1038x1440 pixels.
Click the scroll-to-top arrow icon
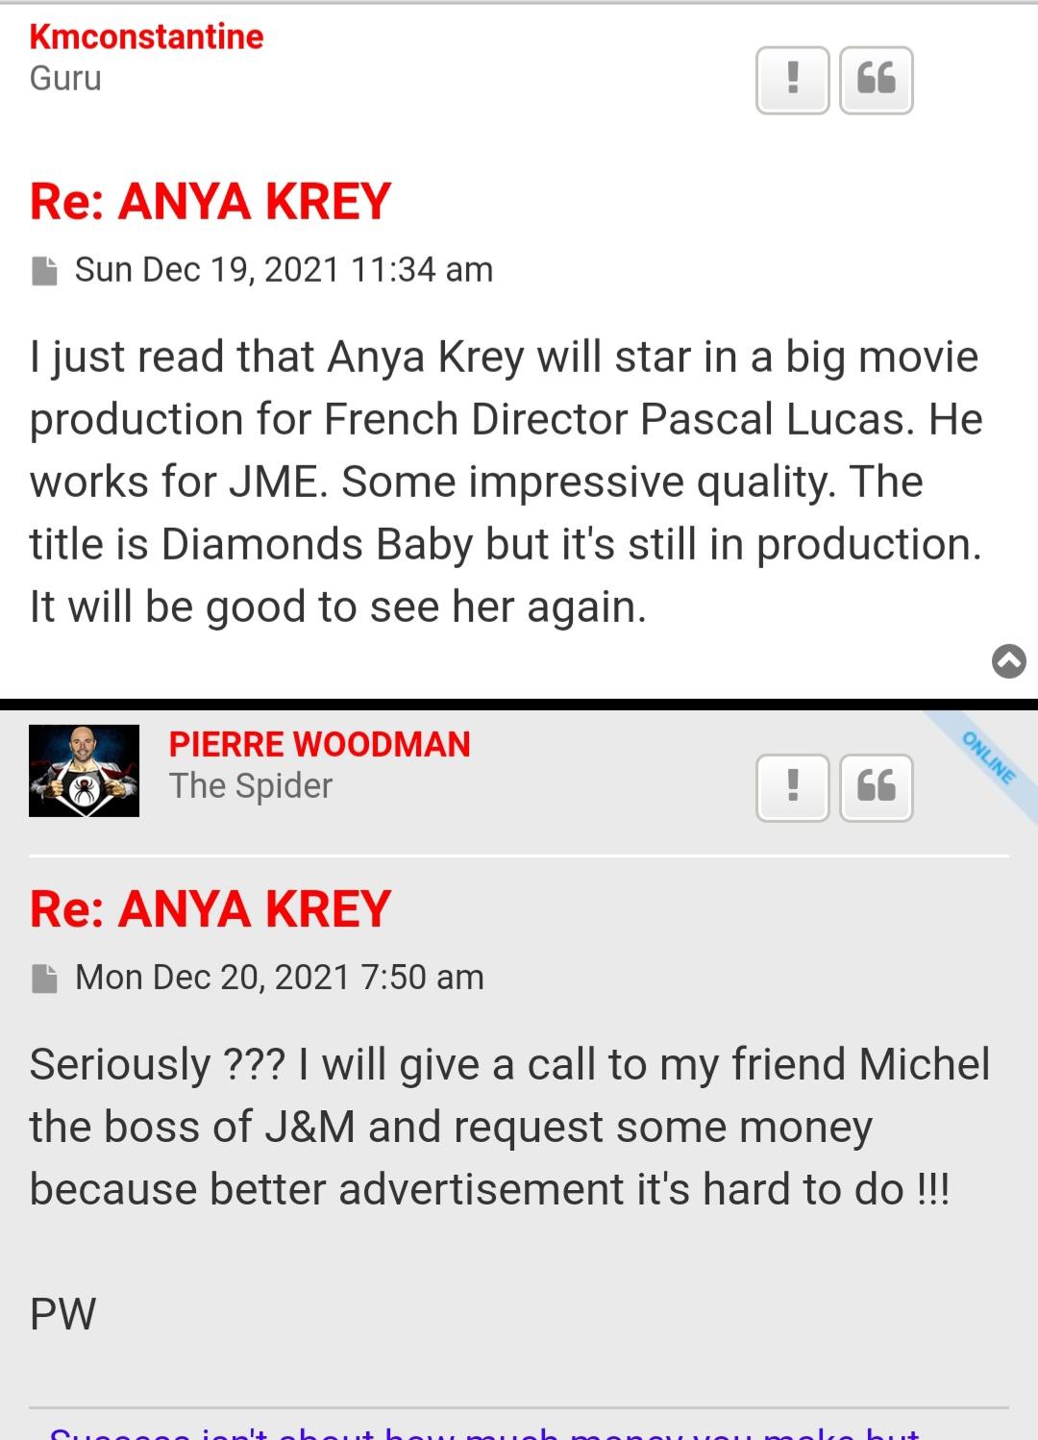pos(1008,661)
